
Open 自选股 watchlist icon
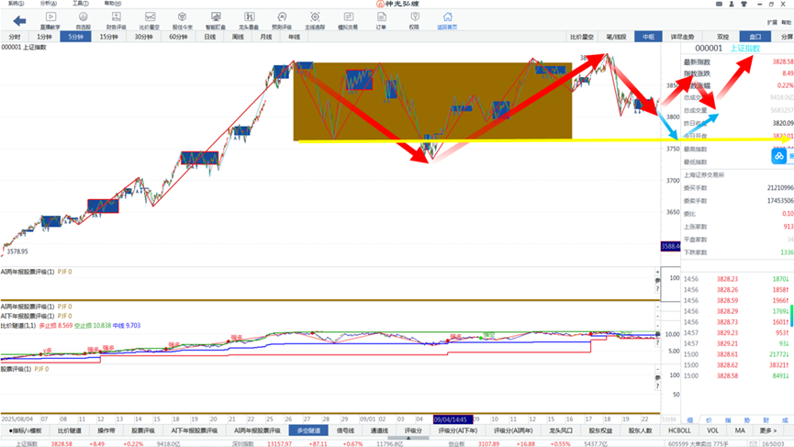click(x=84, y=17)
